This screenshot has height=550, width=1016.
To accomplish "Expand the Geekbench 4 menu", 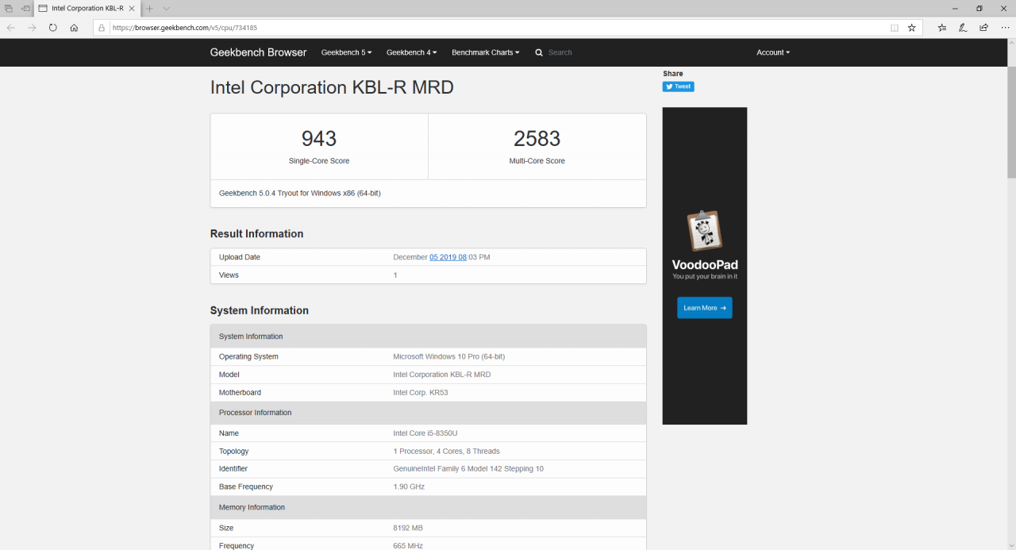I will [x=411, y=52].
